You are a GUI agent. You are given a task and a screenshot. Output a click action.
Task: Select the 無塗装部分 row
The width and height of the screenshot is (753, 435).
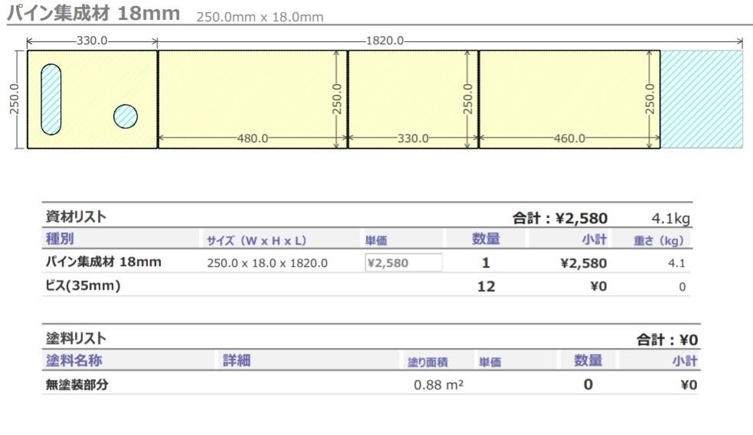click(x=370, y=385)
